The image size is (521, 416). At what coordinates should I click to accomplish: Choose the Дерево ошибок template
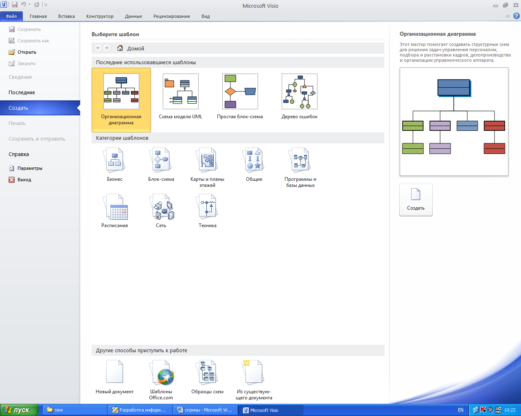coord(300,97)
